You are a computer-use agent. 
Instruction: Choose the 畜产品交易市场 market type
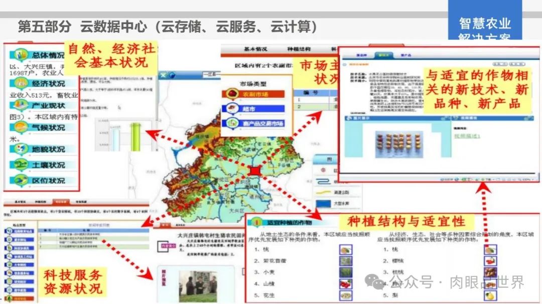pyautogui.click(x=253, y=123)
